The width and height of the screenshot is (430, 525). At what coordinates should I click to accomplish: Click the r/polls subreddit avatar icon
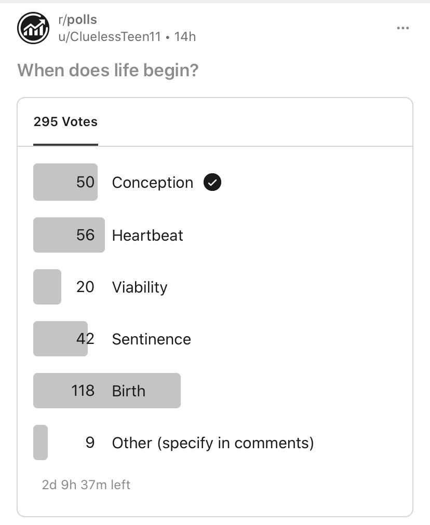(33, 28)
